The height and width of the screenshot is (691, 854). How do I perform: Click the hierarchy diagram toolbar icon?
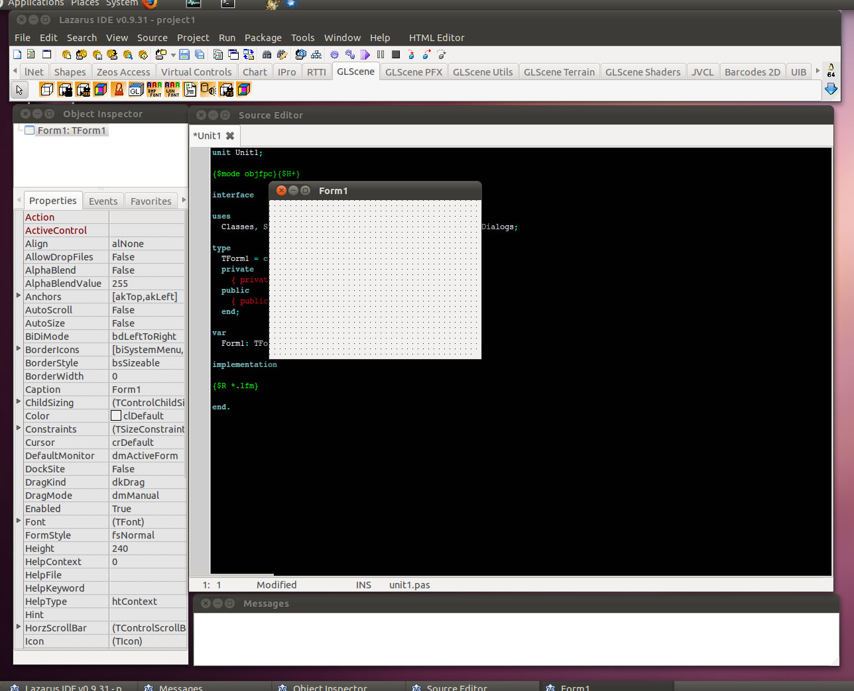[316, 54]
